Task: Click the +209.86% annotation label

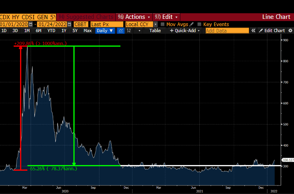Action: [x=40, y=43]
